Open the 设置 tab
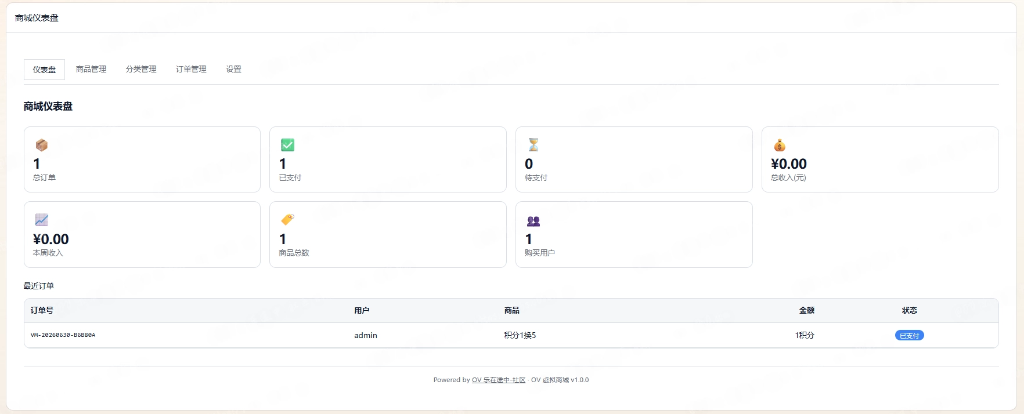 233,69
